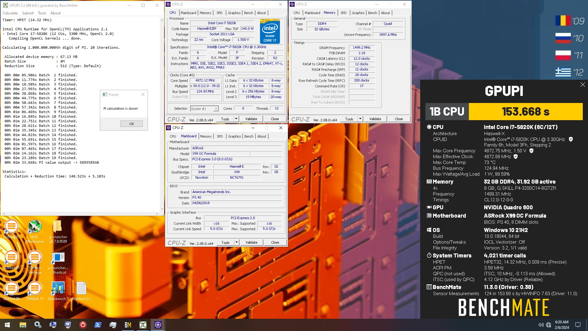Expand the Tools dropdown arrow in CPU-Z Memory window
Screen dimensions: 588x331
tap(360, 119)
